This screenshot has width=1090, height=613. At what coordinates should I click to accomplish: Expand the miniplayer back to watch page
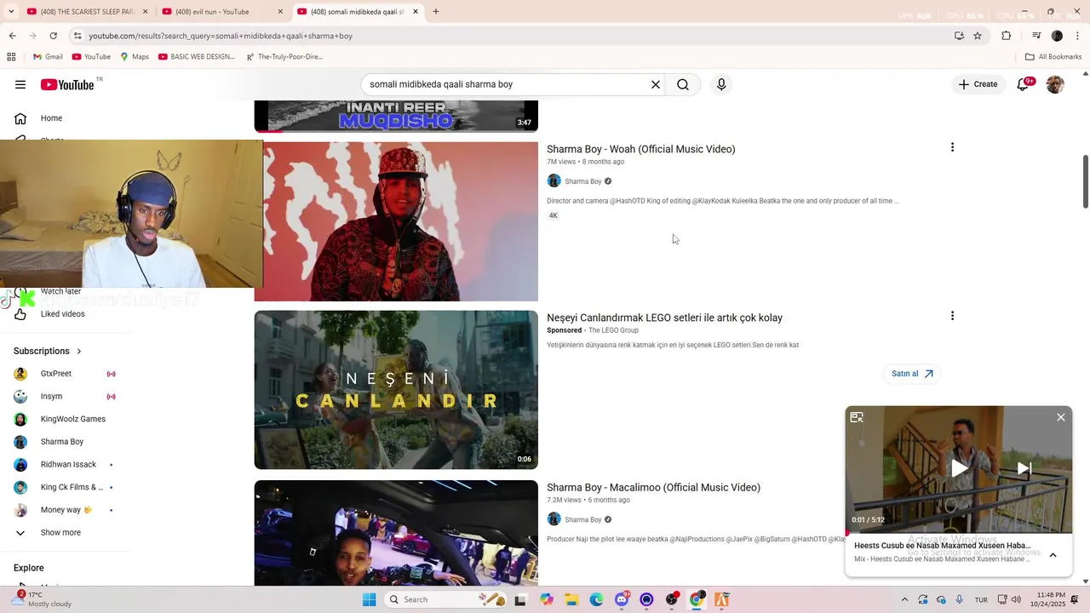857,417
